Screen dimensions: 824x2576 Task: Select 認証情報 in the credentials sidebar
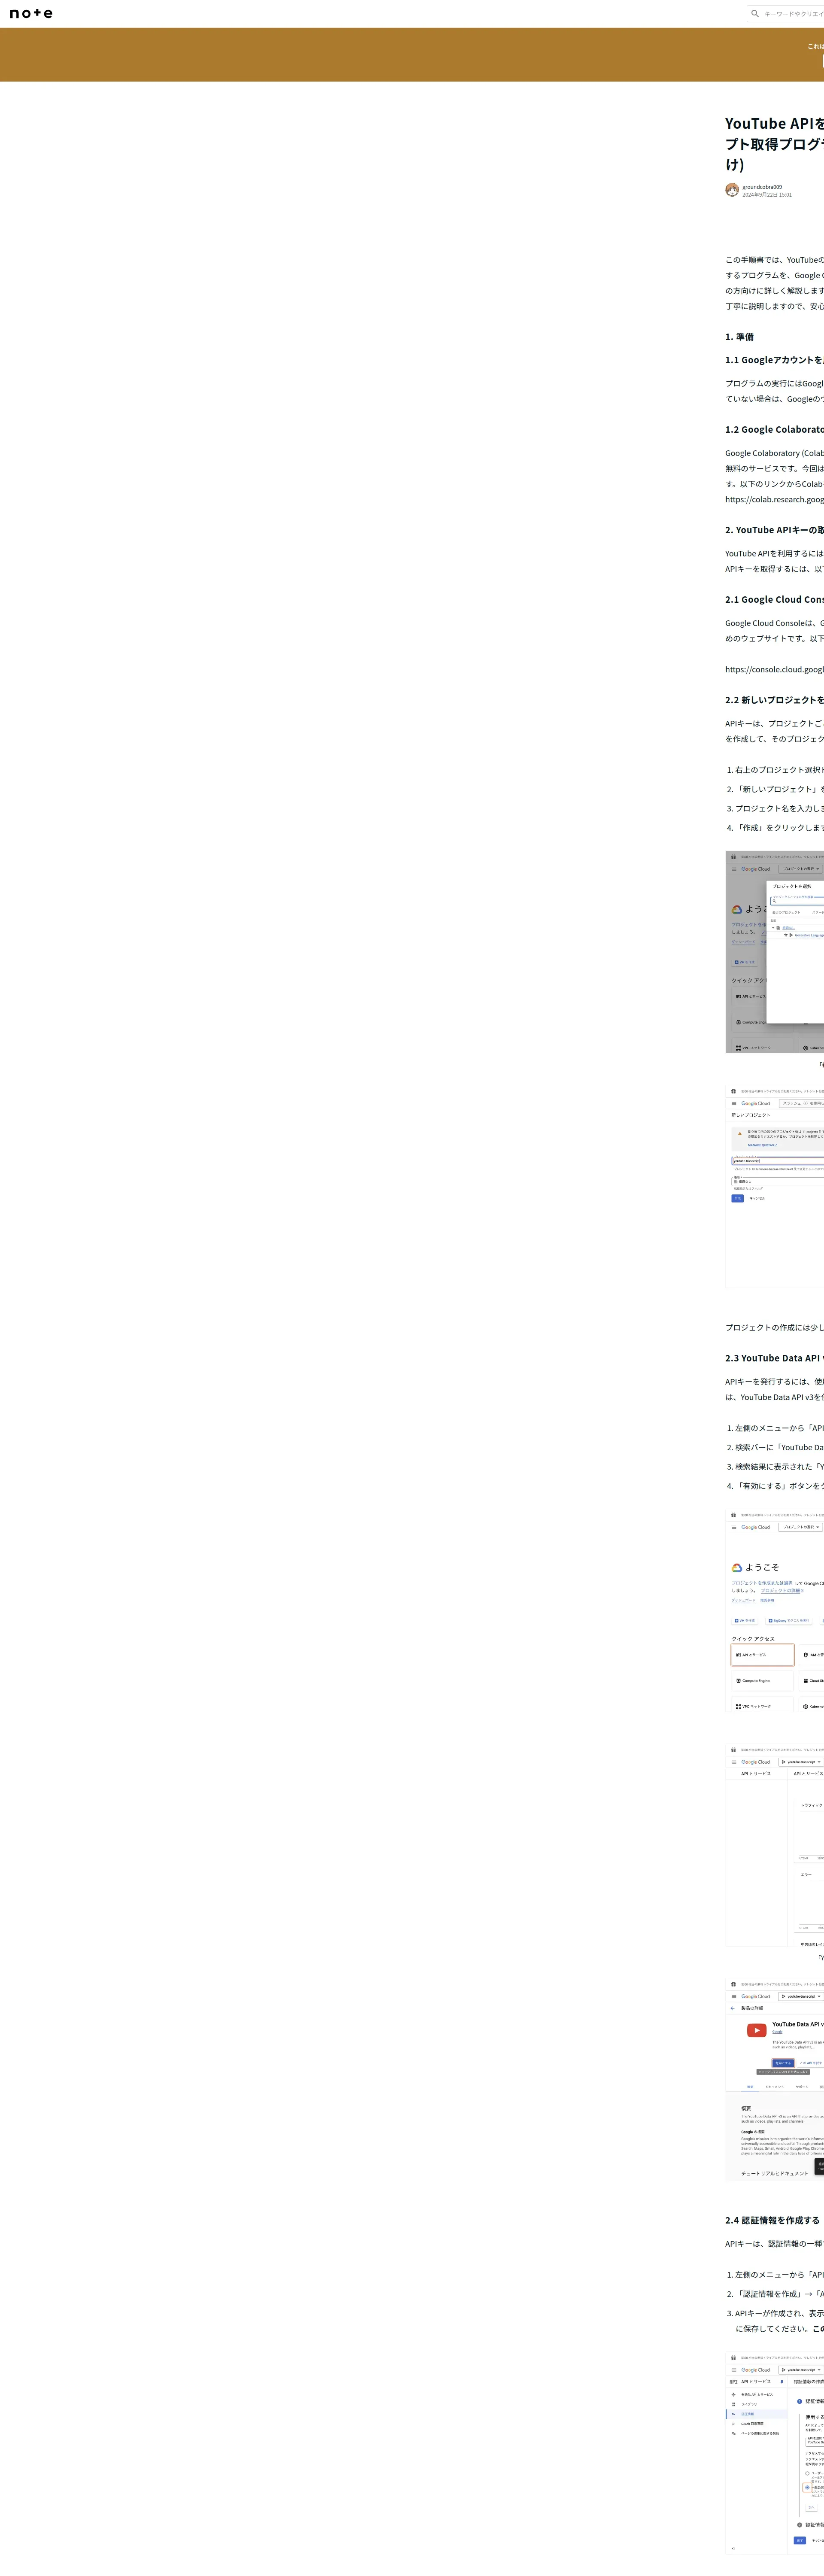point(748,2414)
